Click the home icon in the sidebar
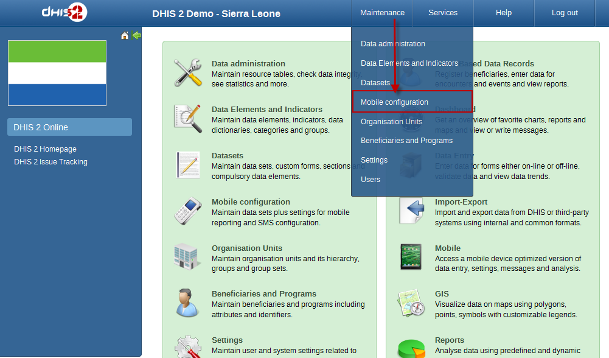 (x=125, y=35)
